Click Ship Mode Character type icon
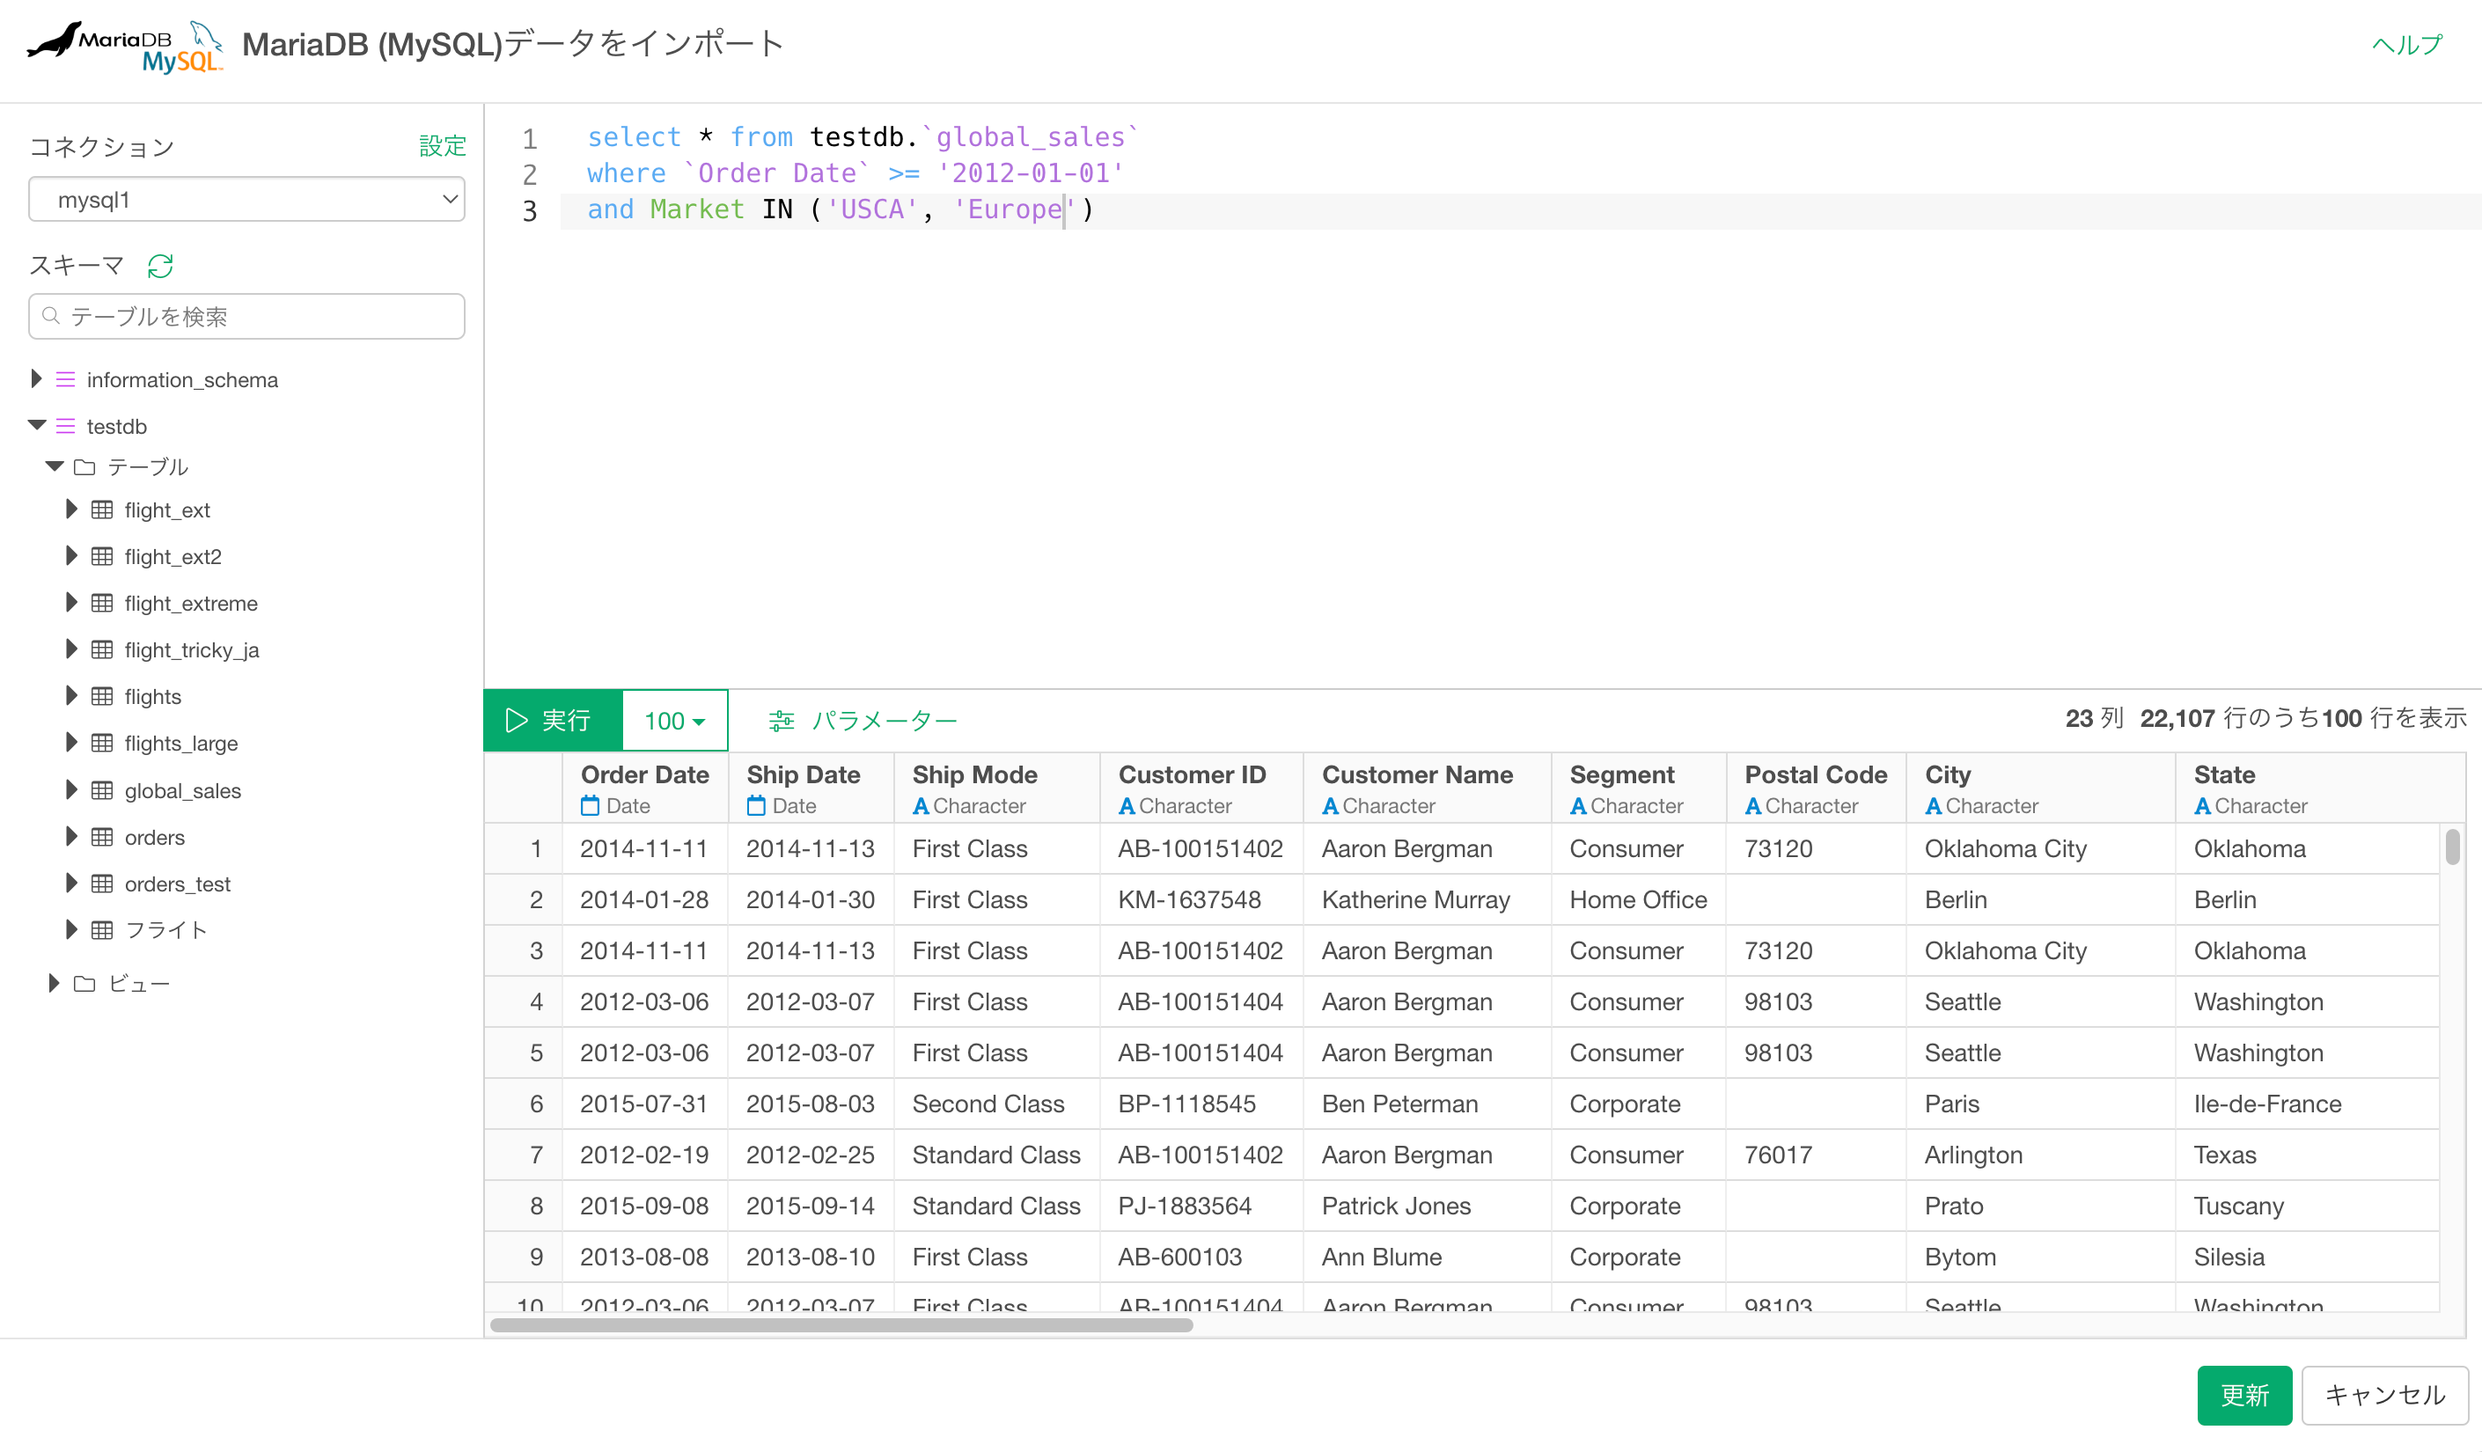Viewport: 2482px width, 1452px height. (921, 806)
